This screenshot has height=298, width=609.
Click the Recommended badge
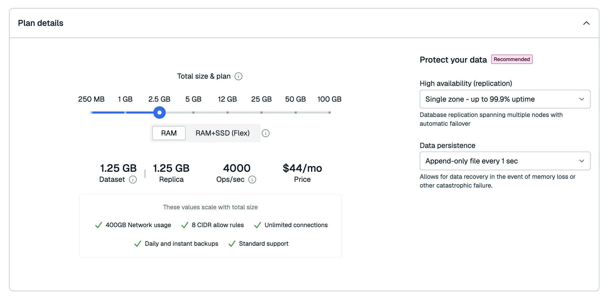[x=512, y=59]
